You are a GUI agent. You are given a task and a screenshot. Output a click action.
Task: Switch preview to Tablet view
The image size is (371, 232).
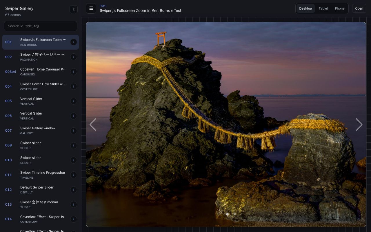pos(323,8)
